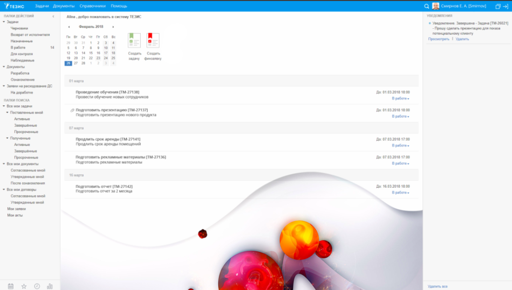Open Разработка documents folder

20,73
